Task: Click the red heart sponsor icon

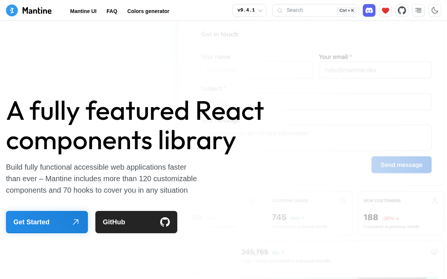Action: pos(386,10)
